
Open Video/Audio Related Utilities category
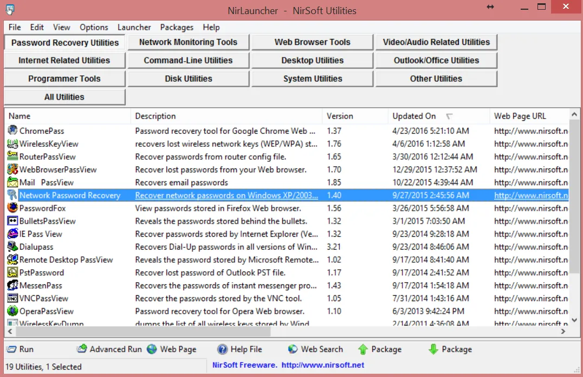pyautogui.click(x=436, y=42)
